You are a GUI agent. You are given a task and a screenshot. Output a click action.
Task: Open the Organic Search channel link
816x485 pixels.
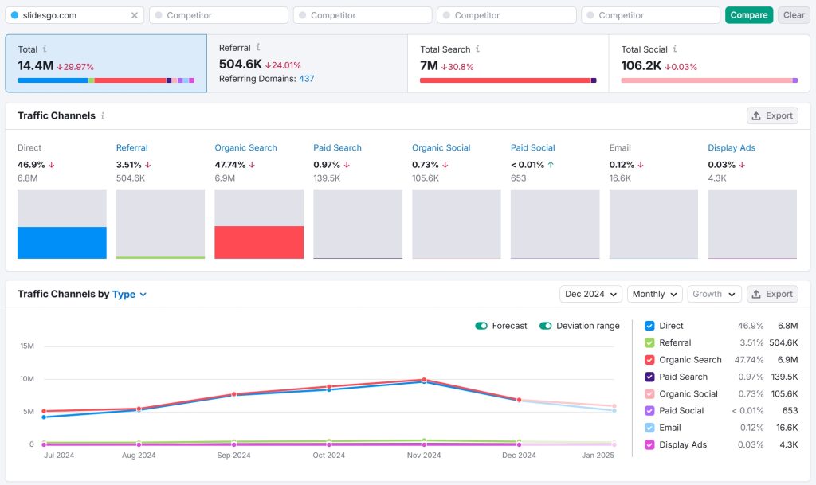coord(245,147)
